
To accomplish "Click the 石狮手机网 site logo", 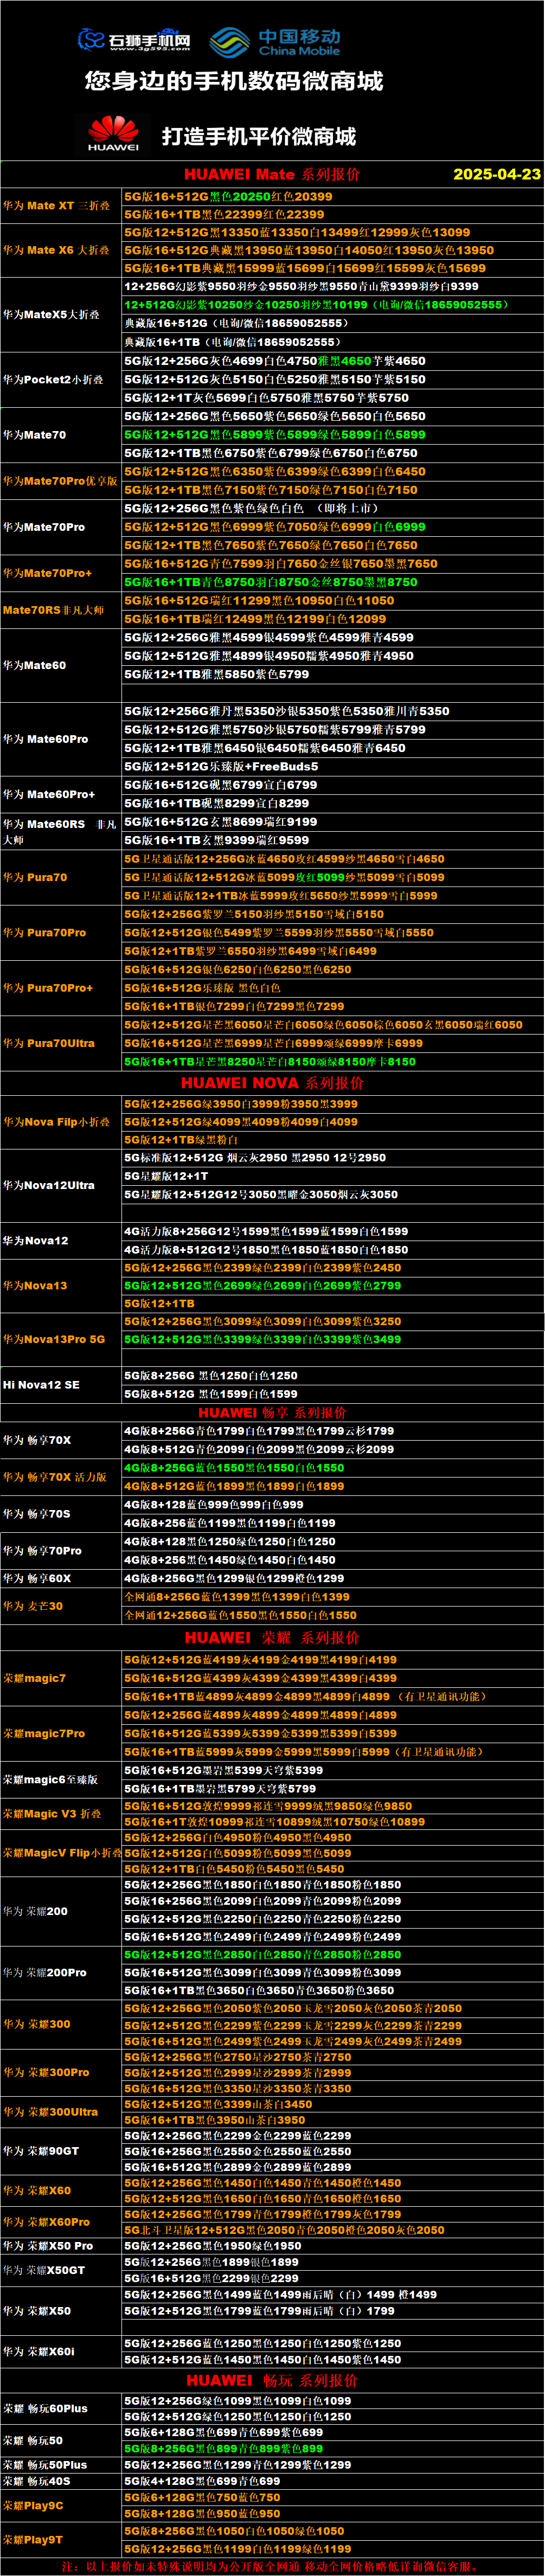I will pyautogui.click(x=134, y=40).
